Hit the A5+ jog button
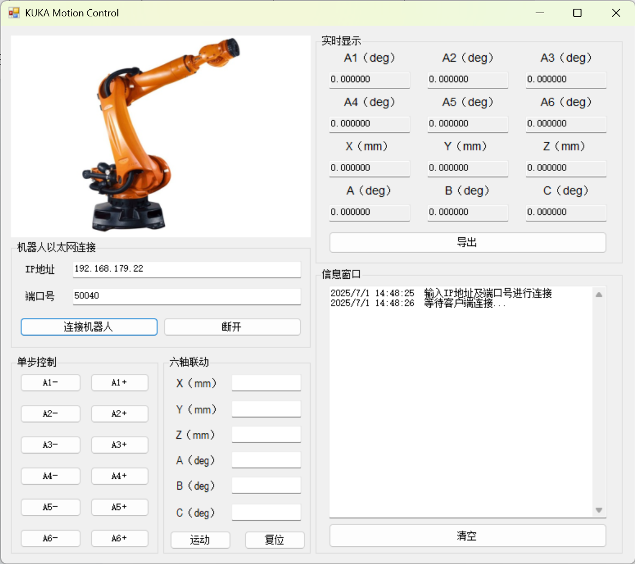Image resolution: width=635 pixels, height=564 pixels. (120, 507)
